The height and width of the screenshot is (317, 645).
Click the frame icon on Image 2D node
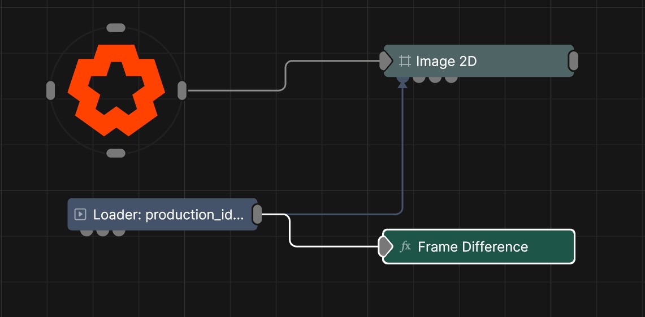coord(404,60)
